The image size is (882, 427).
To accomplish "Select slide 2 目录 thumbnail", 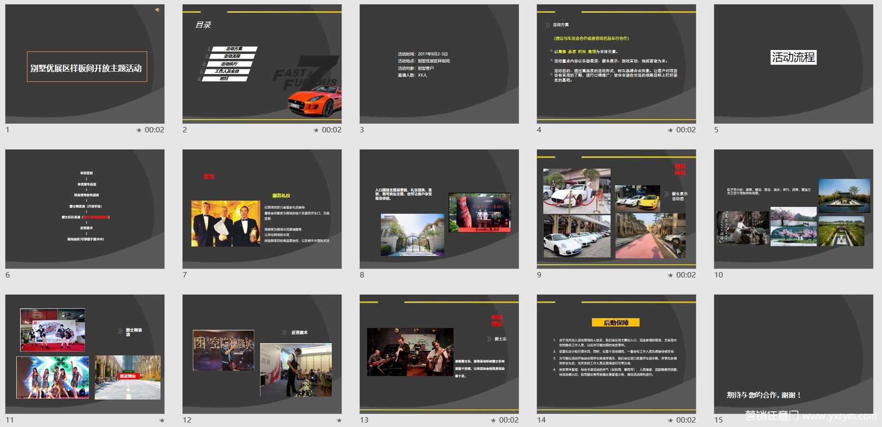I will pos(262,64).
